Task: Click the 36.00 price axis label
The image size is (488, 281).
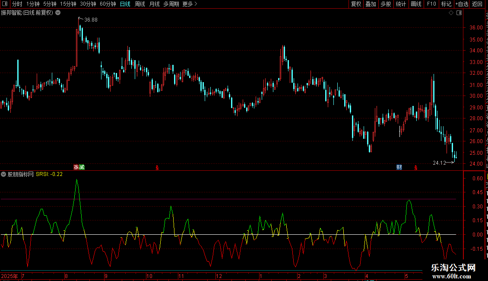Action: pyautogui.click(x=476, y=27)
